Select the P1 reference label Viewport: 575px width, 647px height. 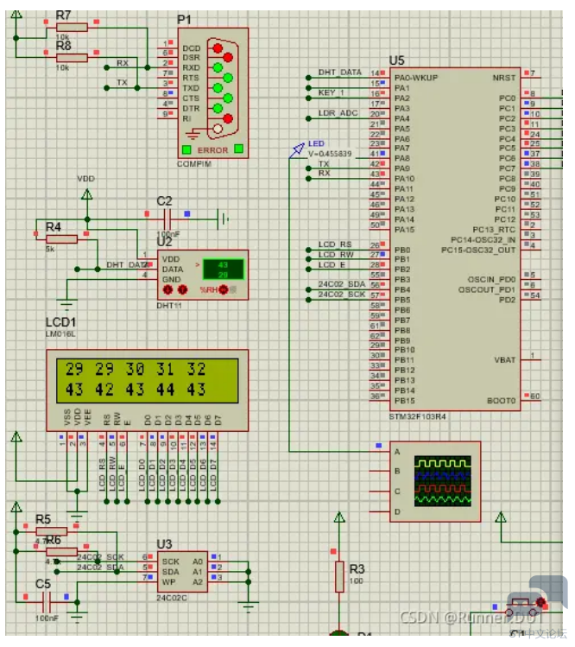[184, 20]
